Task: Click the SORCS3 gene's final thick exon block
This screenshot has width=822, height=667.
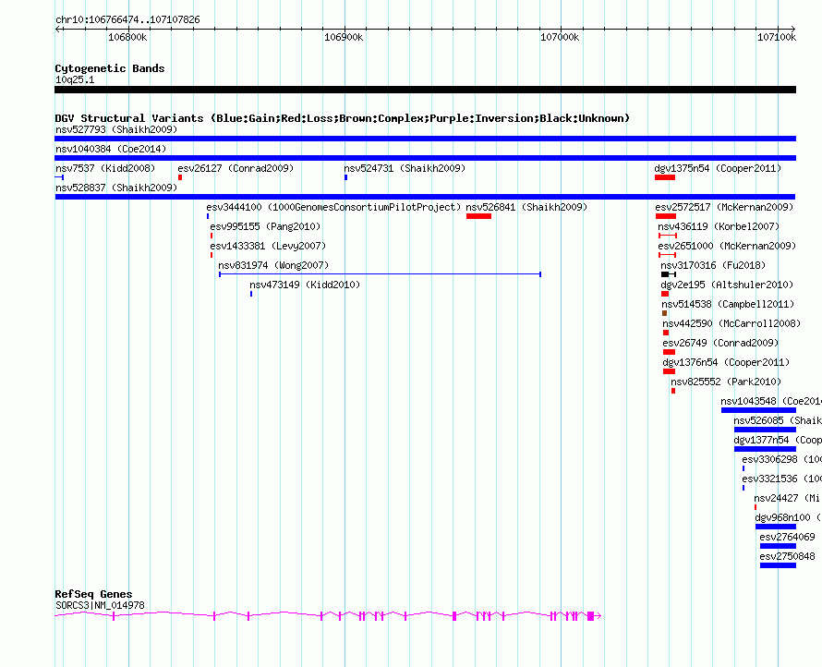Action: click(x=591, y=616)
